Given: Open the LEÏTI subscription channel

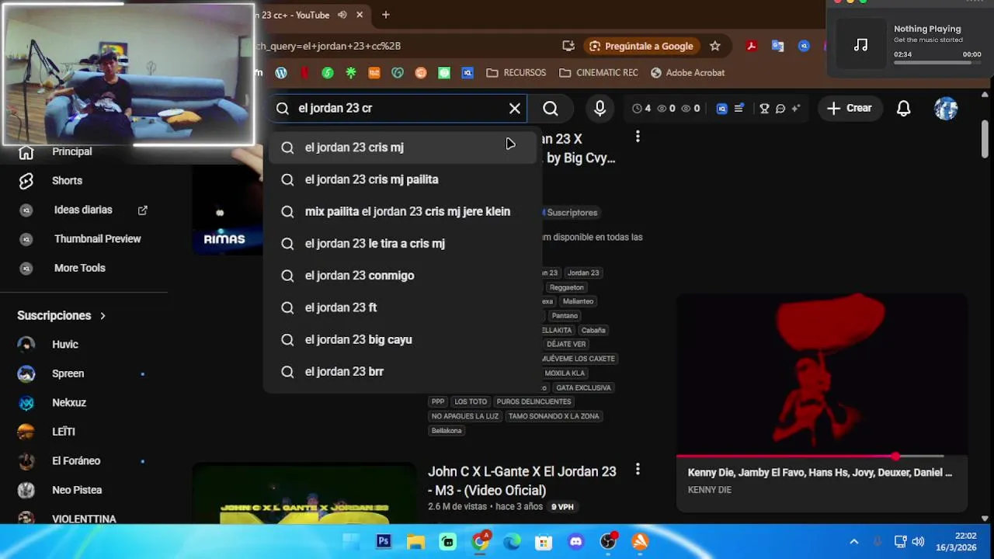Looking at the screenshot, I should point(64,432).
